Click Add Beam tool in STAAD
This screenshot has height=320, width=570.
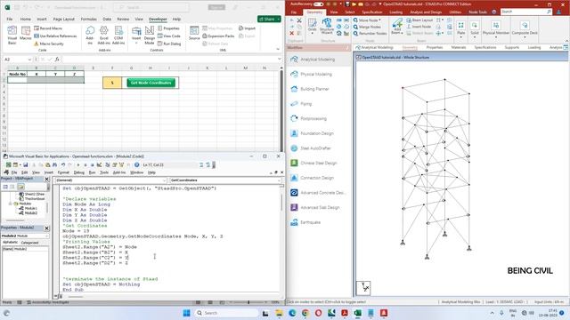point(397,27)
